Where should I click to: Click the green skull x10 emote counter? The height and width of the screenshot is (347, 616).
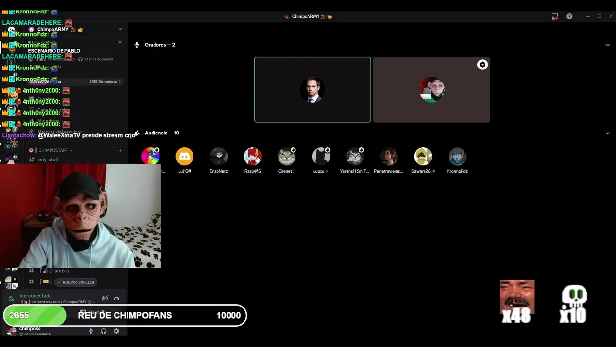[x=573, y=304]
